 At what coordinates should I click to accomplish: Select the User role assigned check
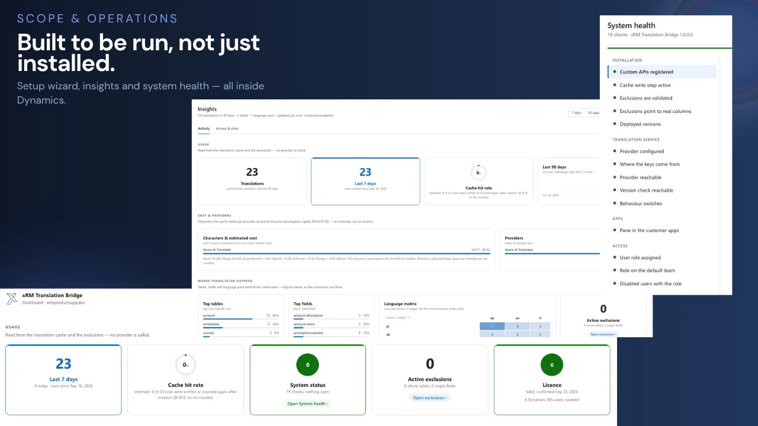662,258
